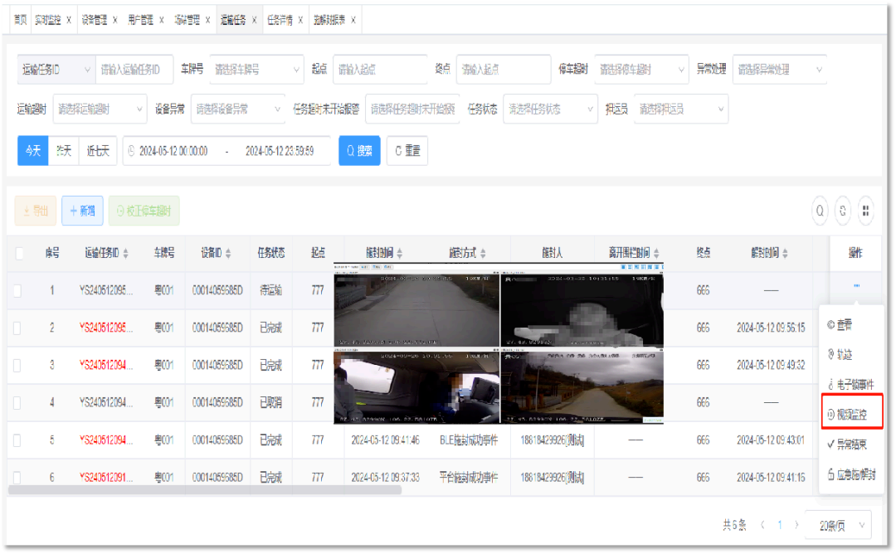Open the 车牌号 dropdown
The image size is (896, 554).
[x=256, y=70]
